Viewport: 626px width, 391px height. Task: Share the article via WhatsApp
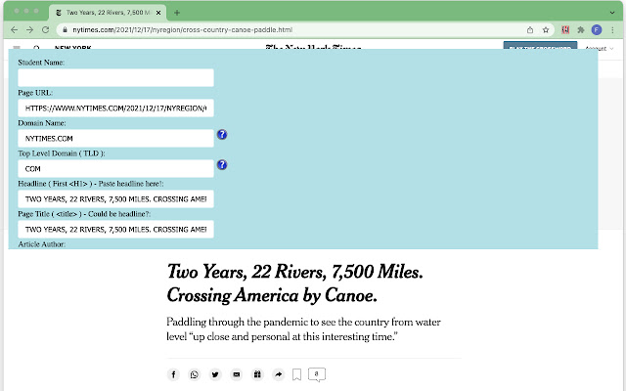point(195,374)
